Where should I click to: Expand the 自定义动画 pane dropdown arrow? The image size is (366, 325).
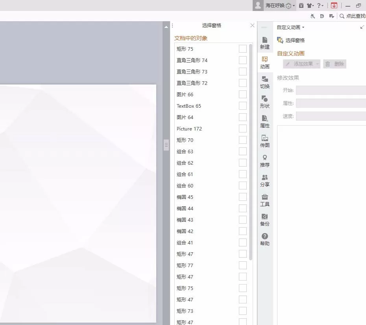[303, 27]
